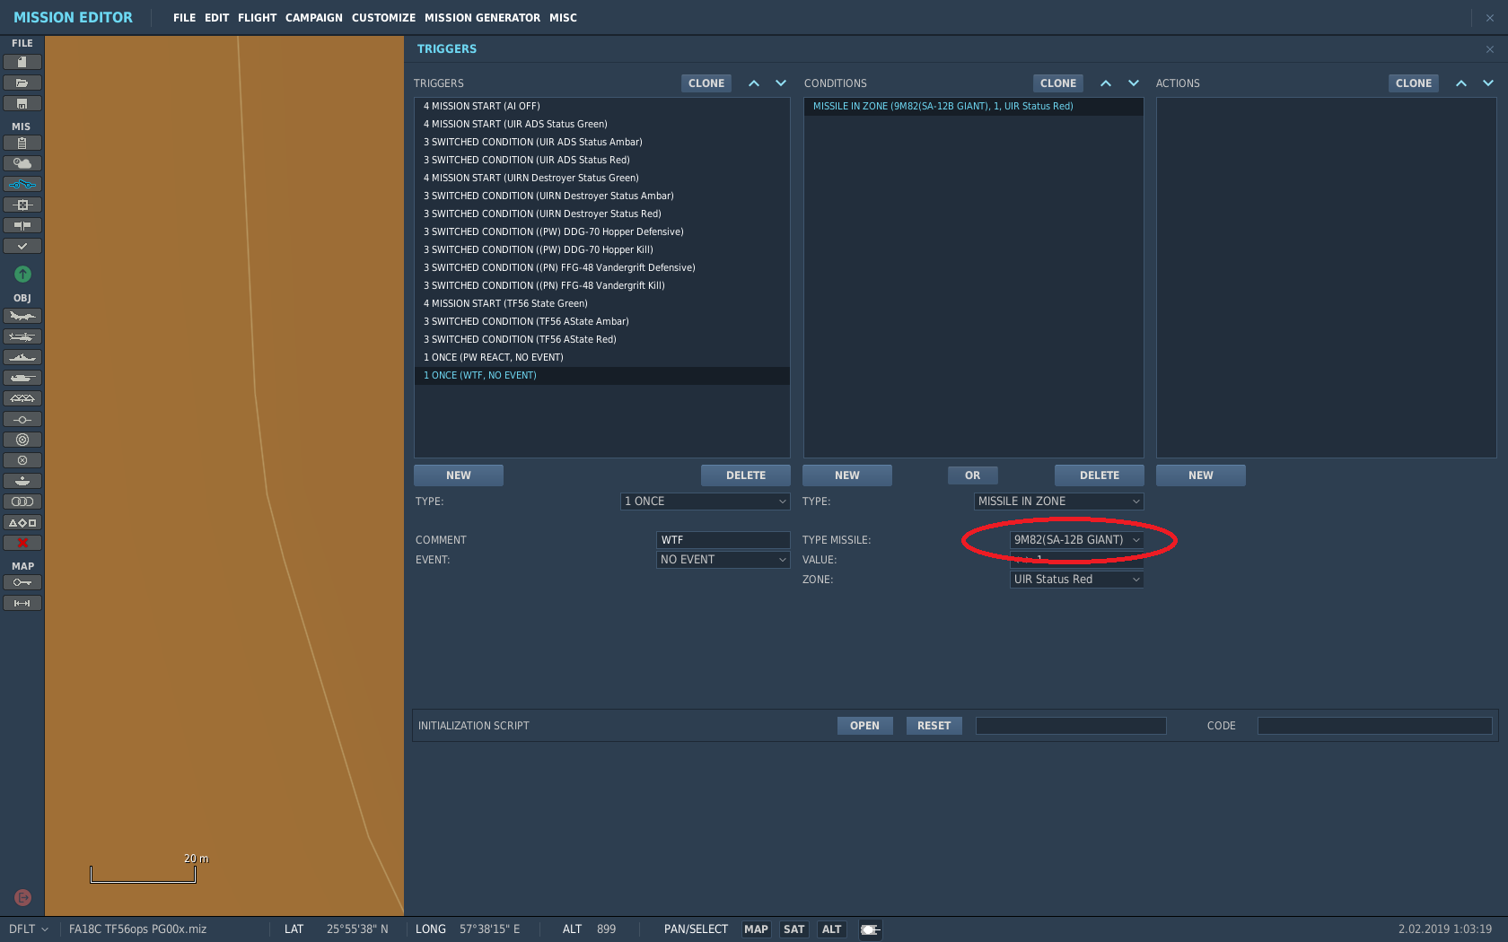Image resolution: width=1508 pixels, height=942 pixels.
Task: Open mission file with the folder icon
Action: click(x=22, y=83)
